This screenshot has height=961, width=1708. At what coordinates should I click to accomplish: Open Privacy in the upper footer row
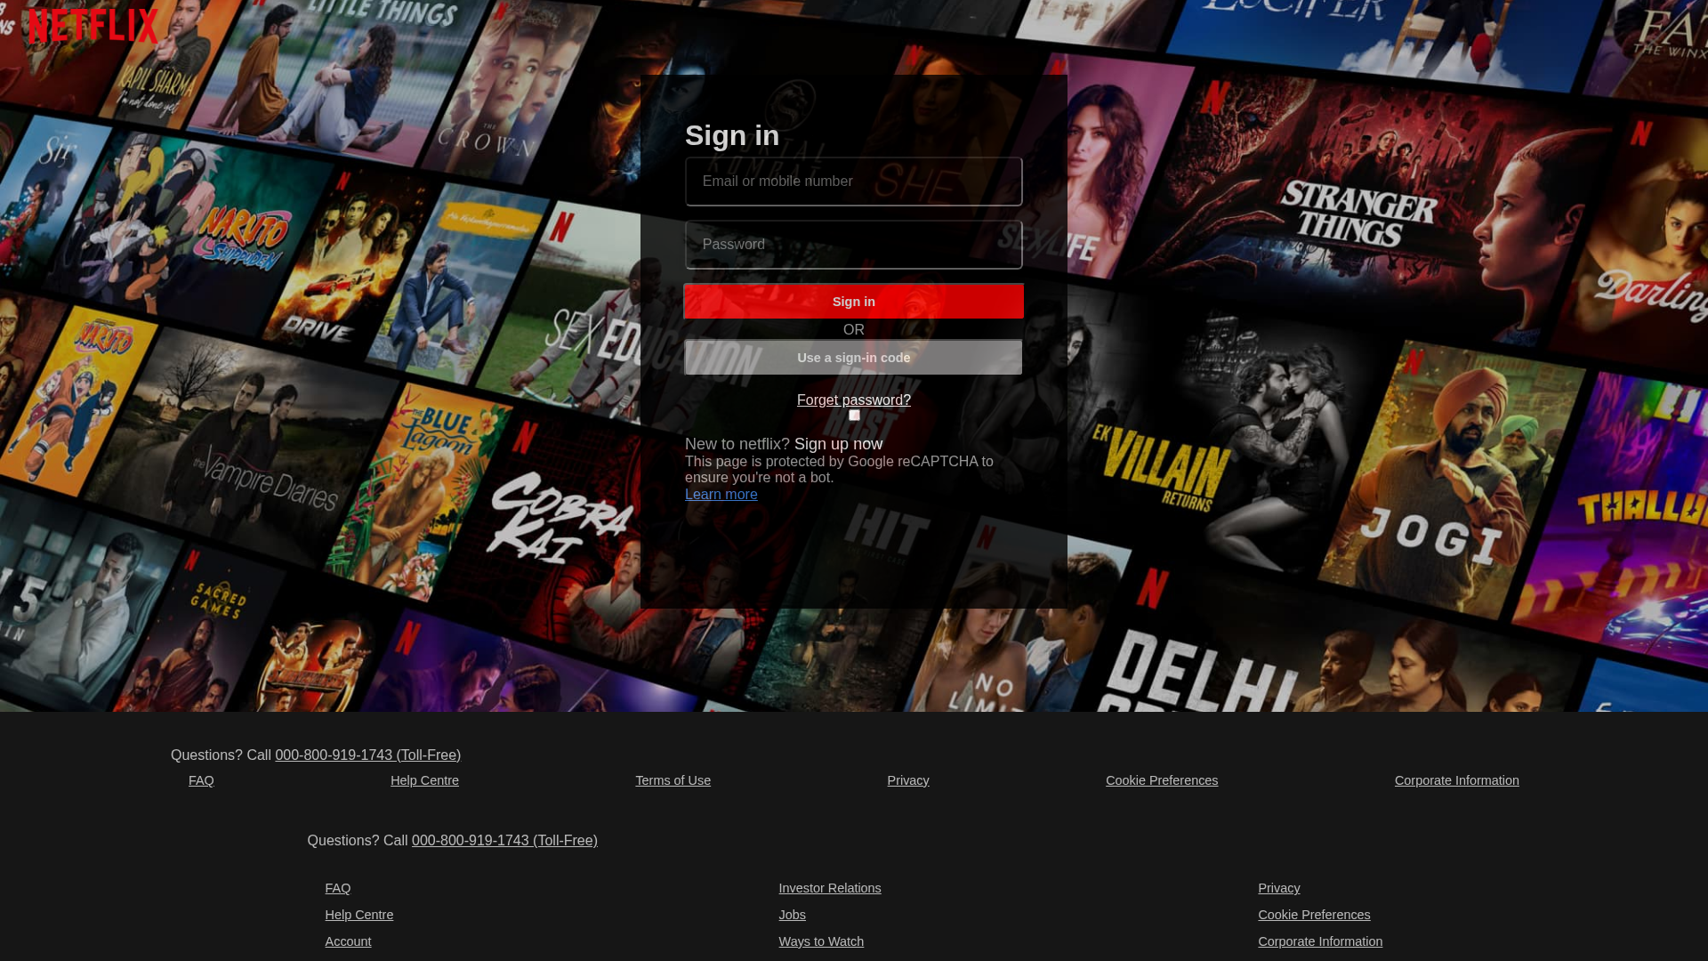(x=908, y=780)
